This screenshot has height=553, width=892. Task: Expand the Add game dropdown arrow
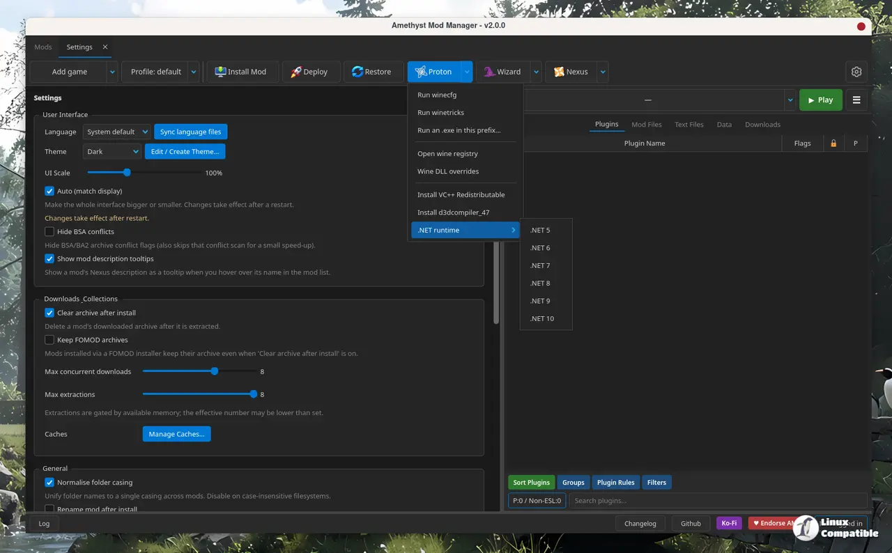click(112, 72)
